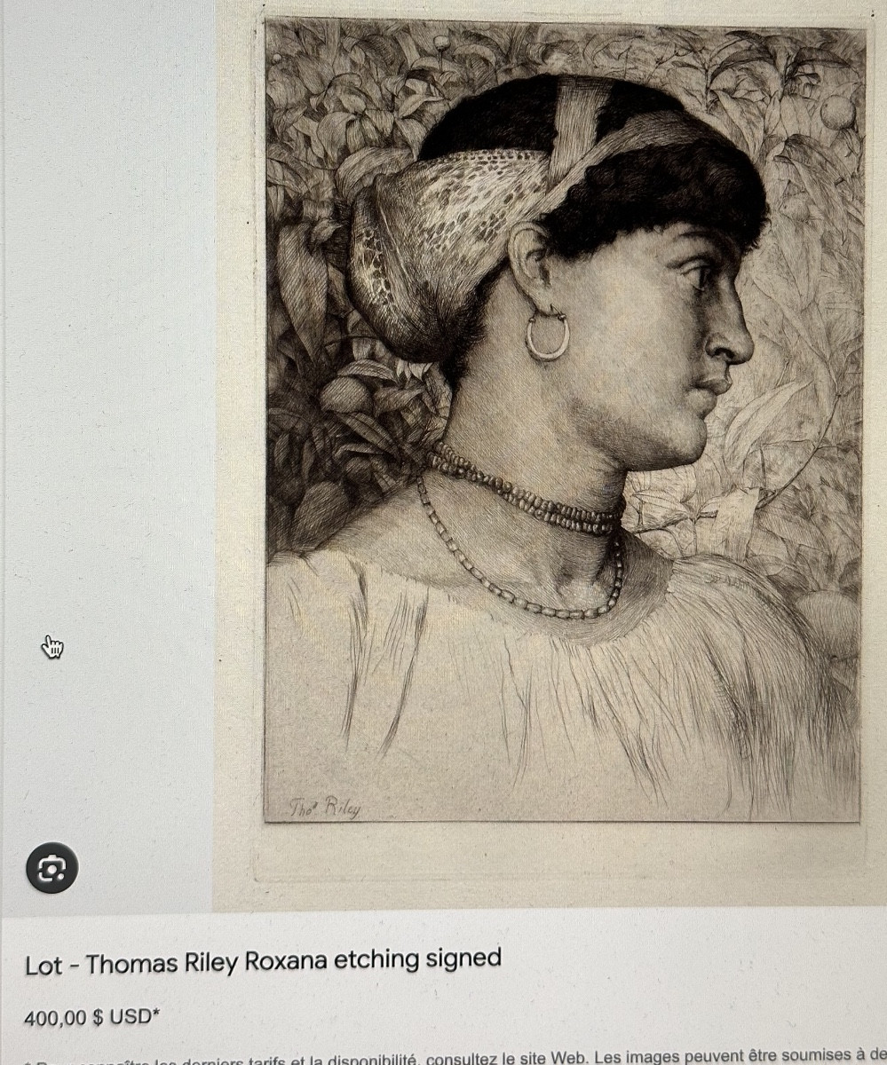Click the asterisk after USD
Screen dimensions: 887x1065
(156, 1014)
